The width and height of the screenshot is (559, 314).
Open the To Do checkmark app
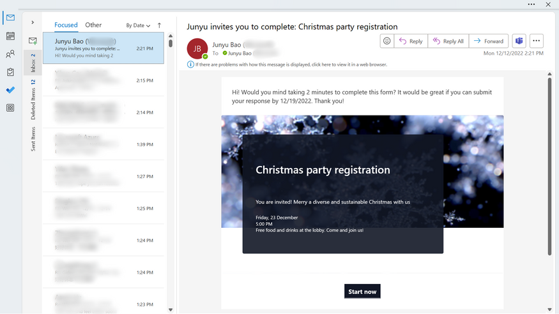(x=10, y=90)
